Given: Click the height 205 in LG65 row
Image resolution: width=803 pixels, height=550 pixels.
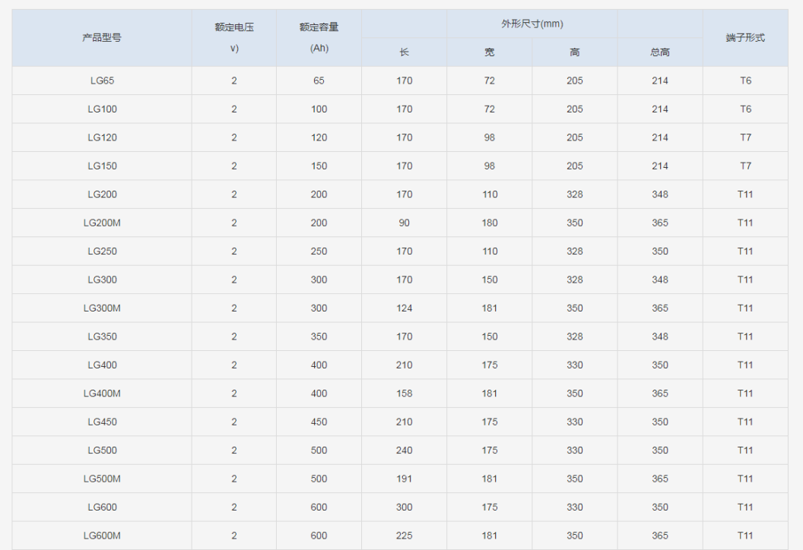Looking at the screenshot, I should pyautogui.click(x=575, y=81).
